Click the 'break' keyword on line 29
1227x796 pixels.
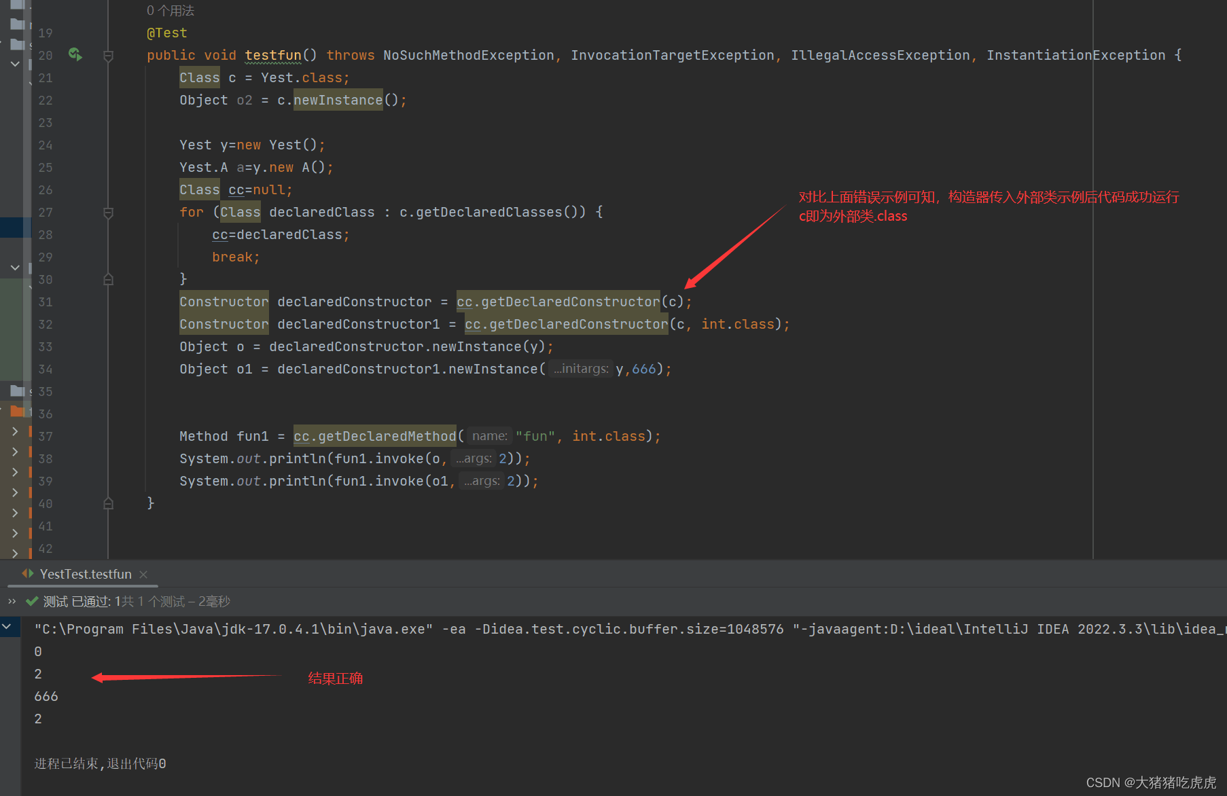tap(232, 257)
